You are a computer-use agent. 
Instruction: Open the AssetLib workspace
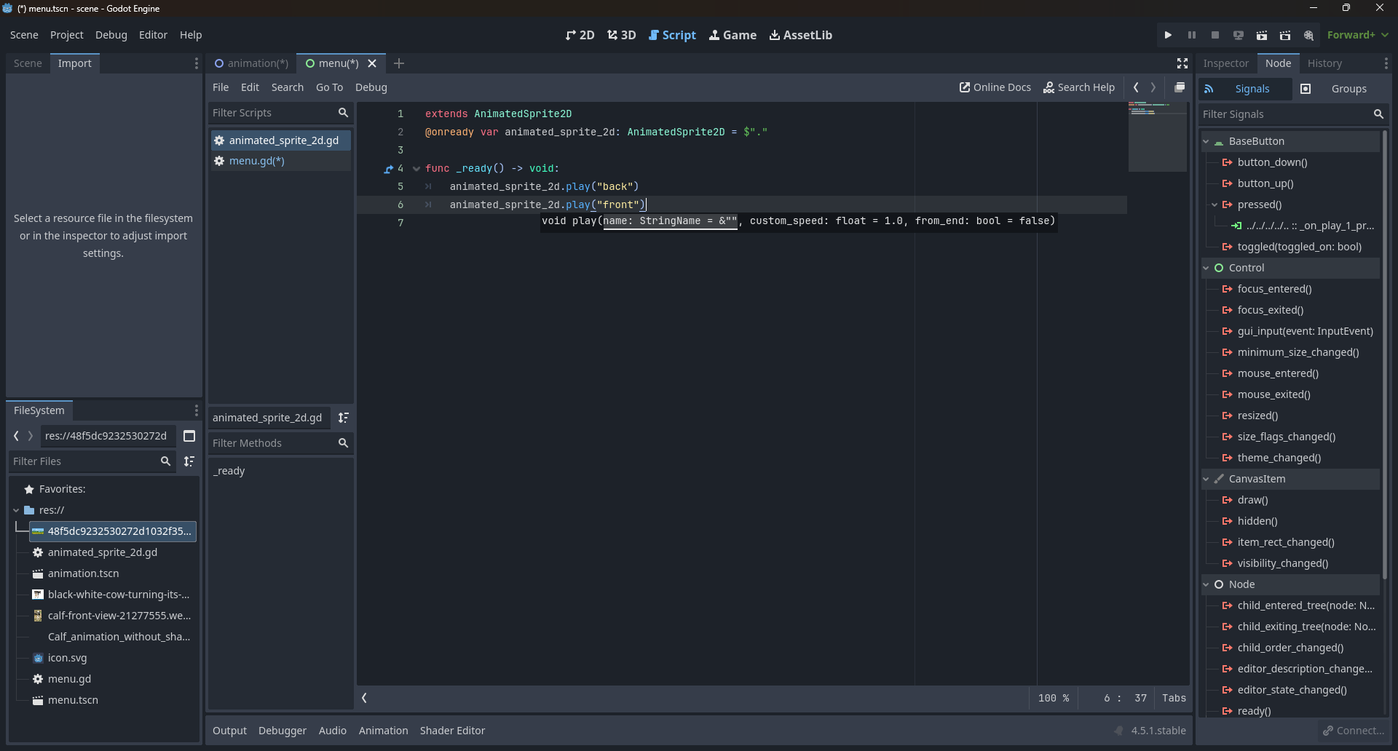click(800, 35)
